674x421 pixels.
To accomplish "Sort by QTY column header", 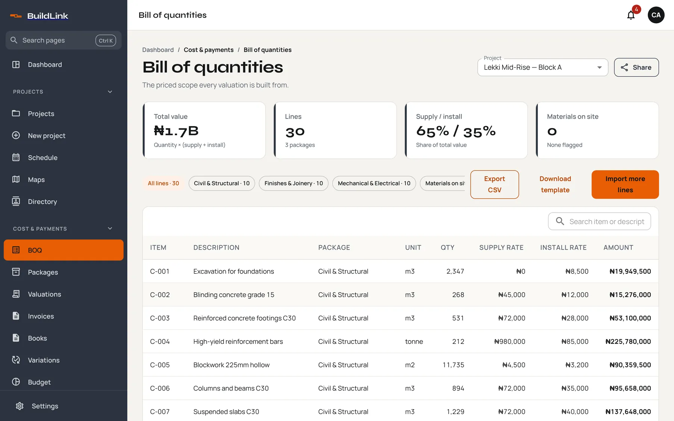I will 447,247.
